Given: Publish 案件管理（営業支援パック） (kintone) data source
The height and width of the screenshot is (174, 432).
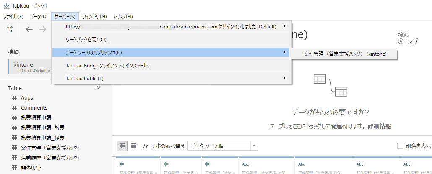Looking at the screenshot, I should (x=343, y=54).
